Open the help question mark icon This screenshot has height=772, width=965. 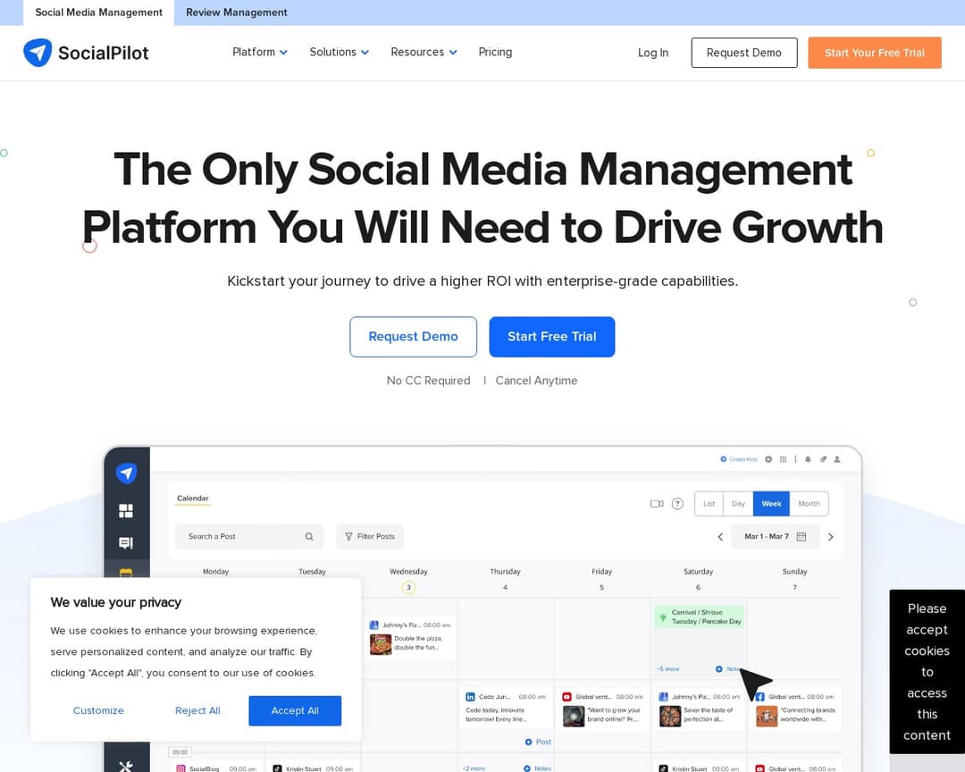tap(677, 503)
